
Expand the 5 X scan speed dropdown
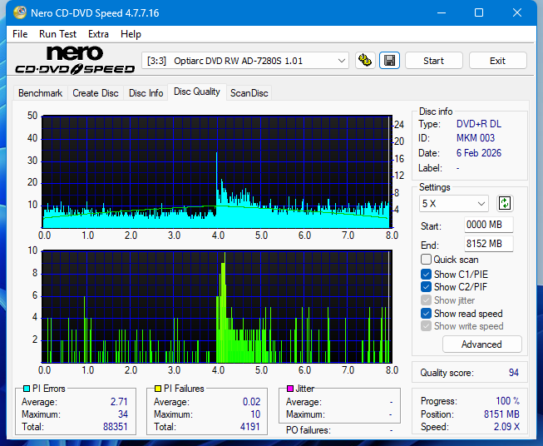[x=454, y=204]
